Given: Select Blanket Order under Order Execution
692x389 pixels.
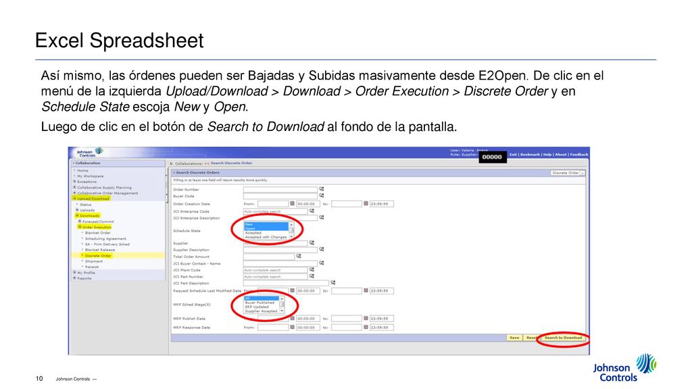Looking at the screenshot, I should point(97,233).
